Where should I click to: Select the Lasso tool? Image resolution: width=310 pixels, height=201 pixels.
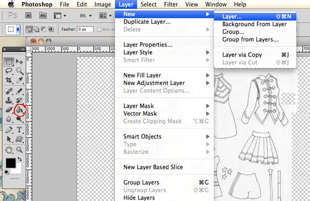(9, 71)
